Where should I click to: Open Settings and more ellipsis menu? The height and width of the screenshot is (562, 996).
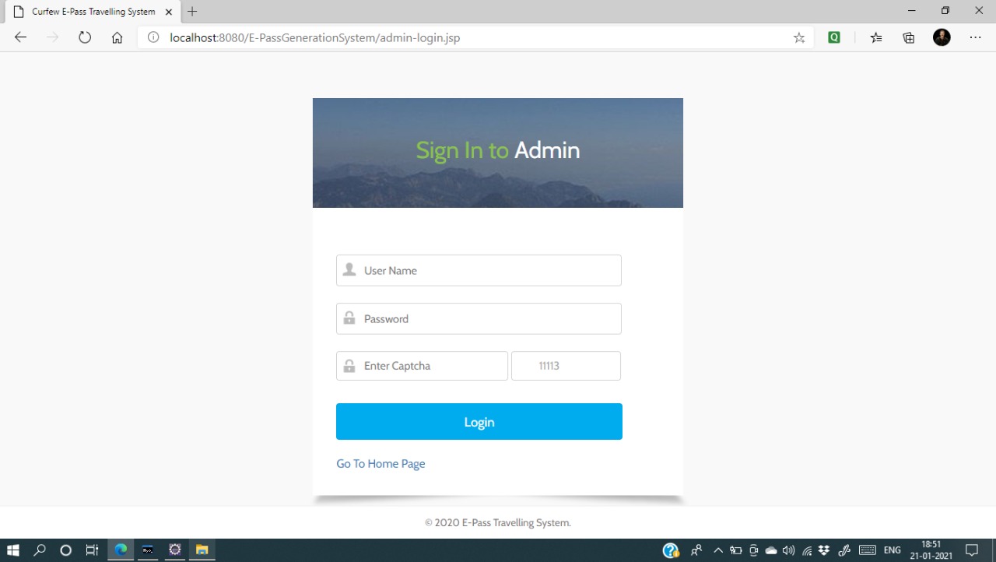point(975,37)
